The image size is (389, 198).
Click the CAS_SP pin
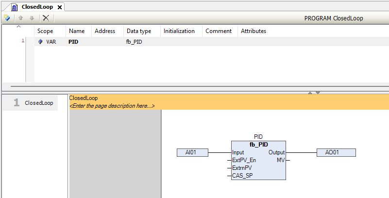(242, 176)
